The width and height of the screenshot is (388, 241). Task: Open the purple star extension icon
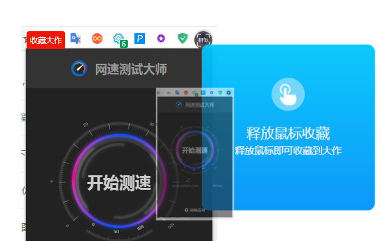coord(161,39)
